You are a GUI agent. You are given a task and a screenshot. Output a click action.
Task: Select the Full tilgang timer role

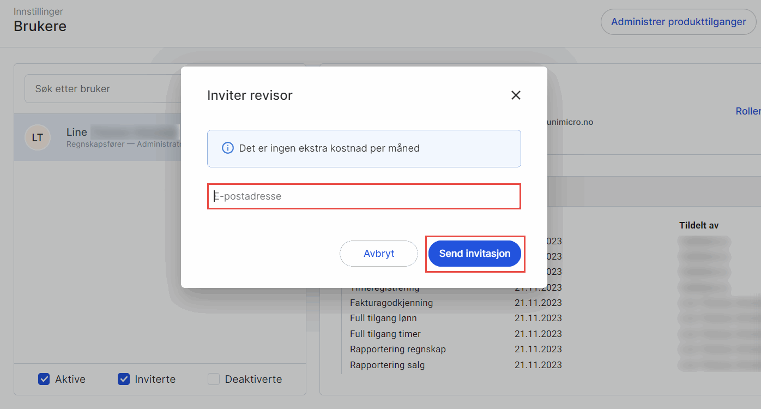[x=385, y=334]
